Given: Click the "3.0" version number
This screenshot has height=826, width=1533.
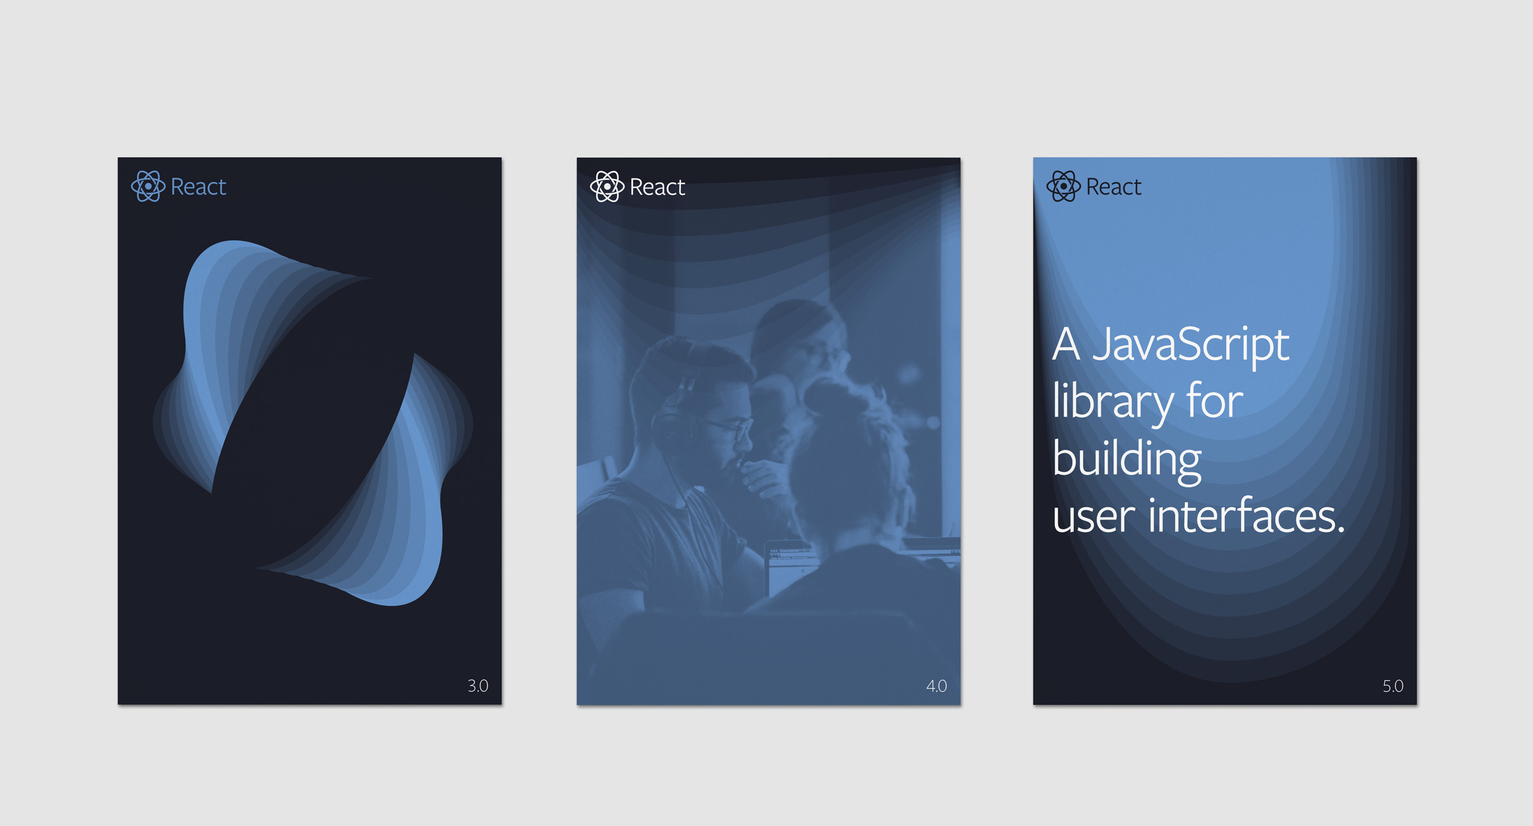Looking at the screenshot, I should pos(478,685).
